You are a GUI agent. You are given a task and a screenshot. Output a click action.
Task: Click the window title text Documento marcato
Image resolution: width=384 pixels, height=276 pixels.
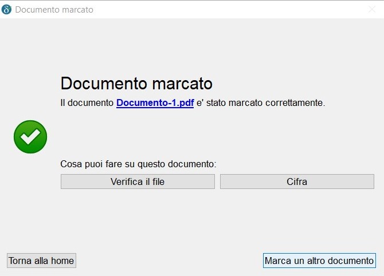[x=54, y=10]
